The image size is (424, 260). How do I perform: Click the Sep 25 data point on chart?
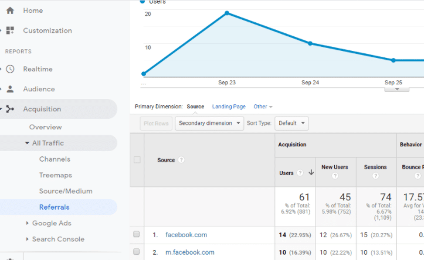coord(394,60)
